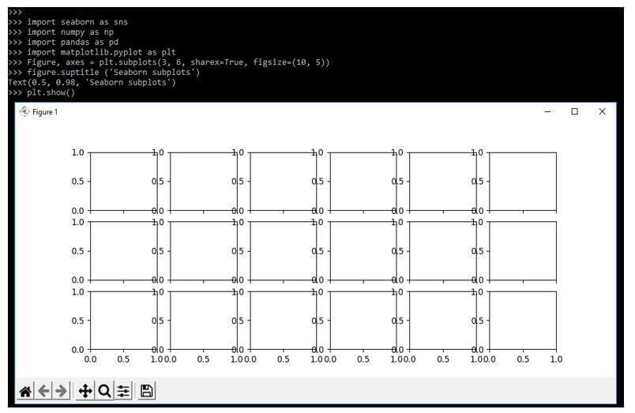
Task: Click inside the bottom-right subplot axes
Action: click(x=523, y=321)
